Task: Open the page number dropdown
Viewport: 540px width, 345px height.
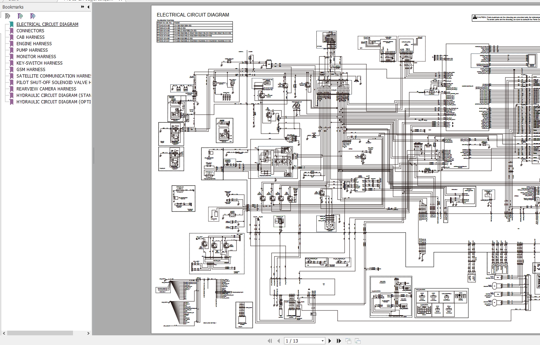Action: [x=322, y=341]
